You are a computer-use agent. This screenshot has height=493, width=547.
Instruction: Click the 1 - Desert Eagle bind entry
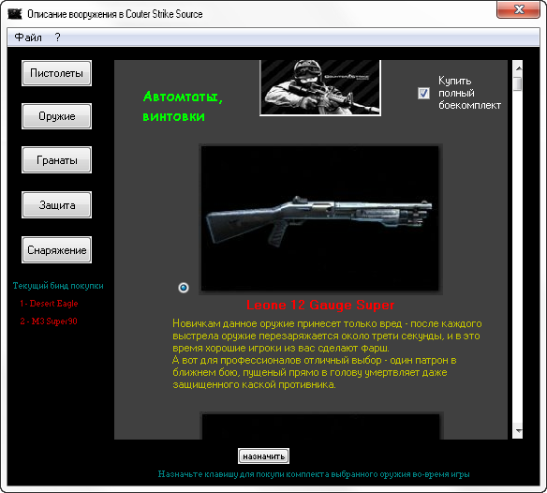(49, 304)
